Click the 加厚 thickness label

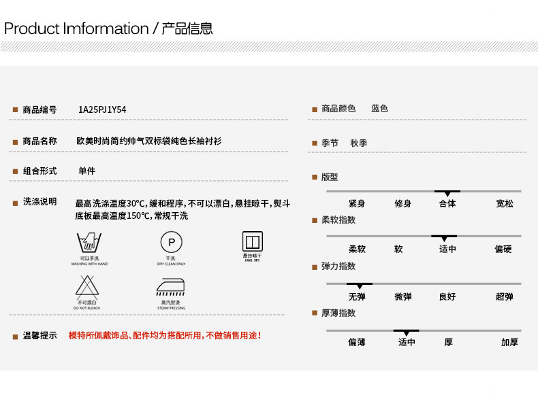point(509,342)
